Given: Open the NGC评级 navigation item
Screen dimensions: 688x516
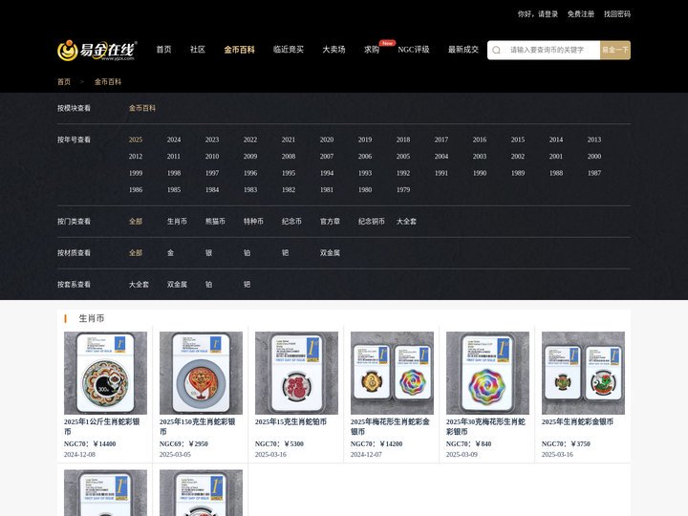Looking at the screenshot, I should (x=414, y=50).
